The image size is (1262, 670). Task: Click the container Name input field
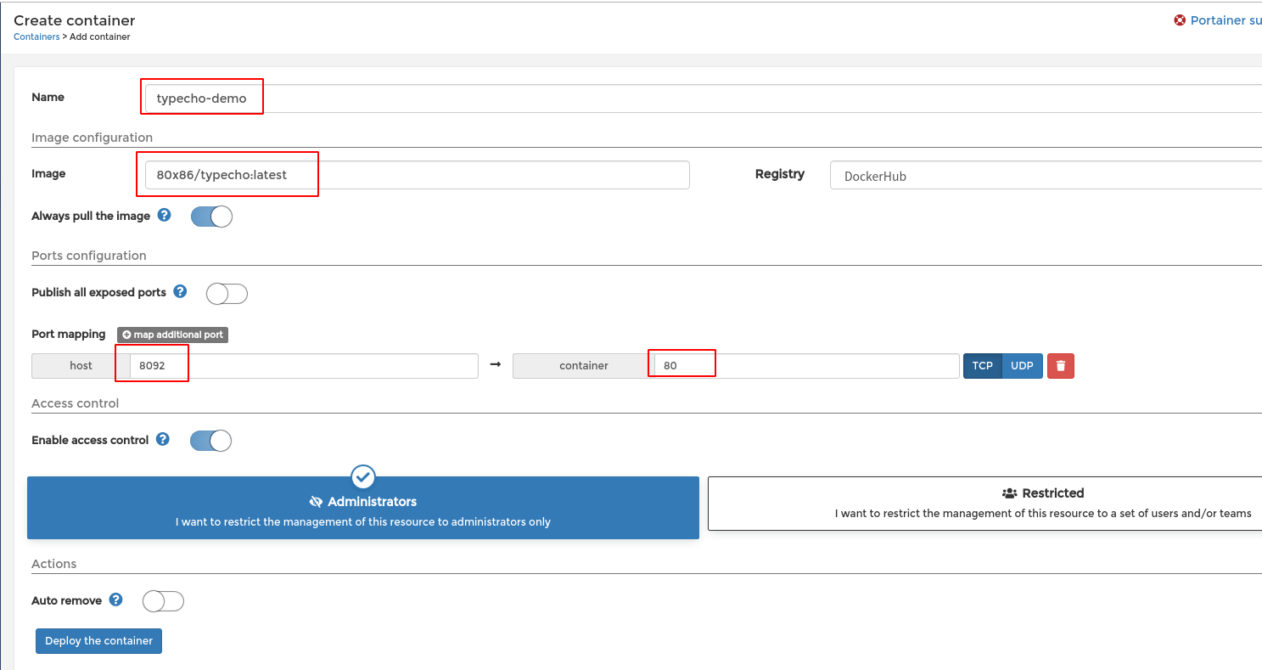679,99
